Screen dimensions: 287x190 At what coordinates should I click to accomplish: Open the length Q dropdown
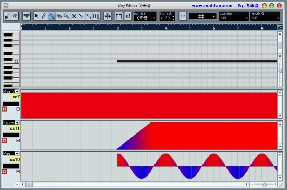265,18
